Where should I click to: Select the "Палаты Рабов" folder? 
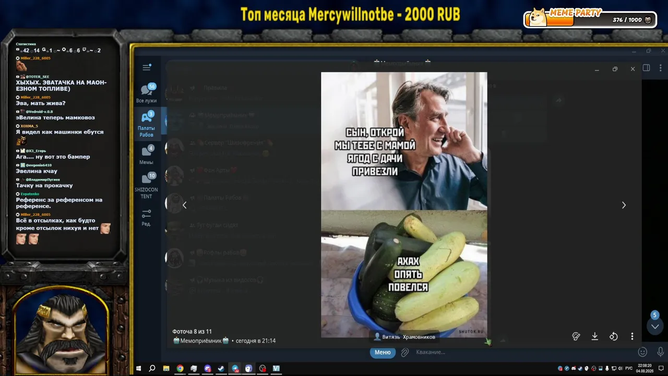[147, 124]
